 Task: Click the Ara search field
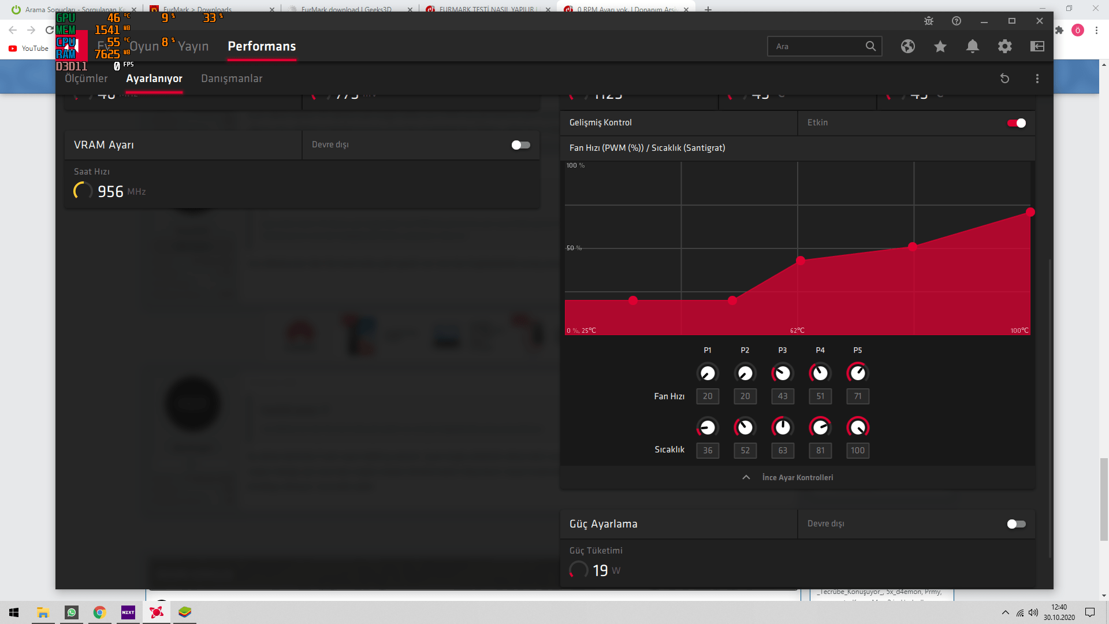point(814,46)
